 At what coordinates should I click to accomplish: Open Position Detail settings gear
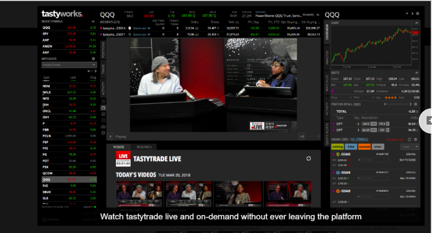click(x=415, y=104)
